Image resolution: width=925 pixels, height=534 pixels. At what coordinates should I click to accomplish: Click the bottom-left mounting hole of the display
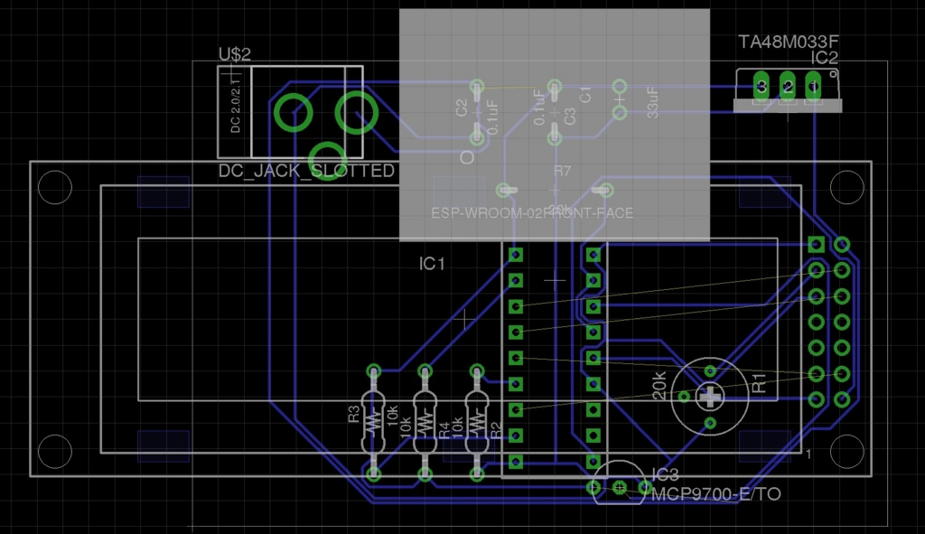(x=55, y=452)
